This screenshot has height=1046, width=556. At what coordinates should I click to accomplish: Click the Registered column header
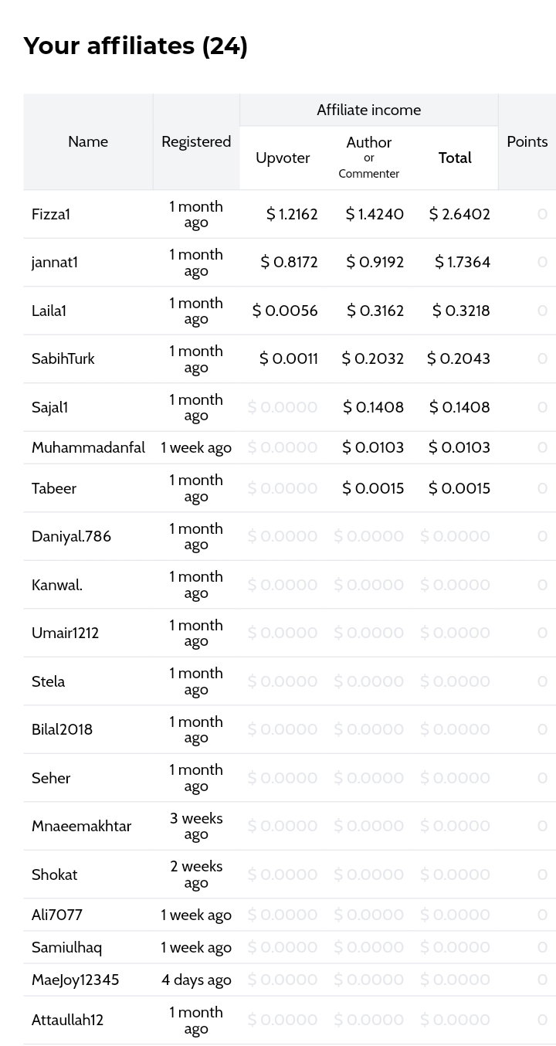click(196, 141)
